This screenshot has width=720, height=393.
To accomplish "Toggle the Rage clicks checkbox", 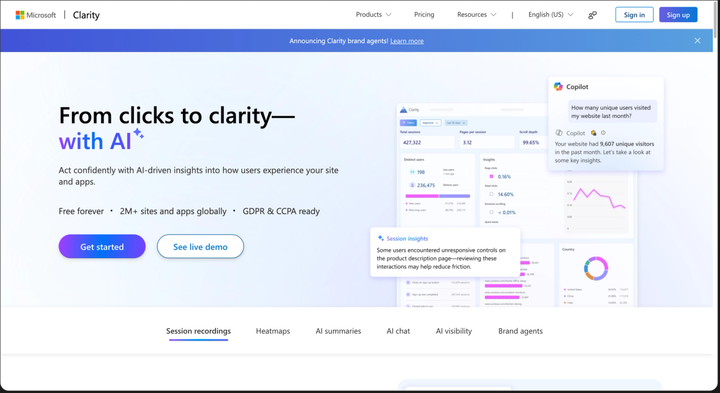I will (x=491, y=177).
